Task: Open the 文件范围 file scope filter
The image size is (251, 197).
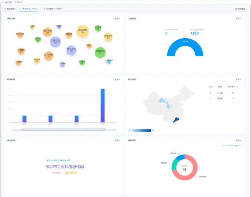Action: click(x=240, y=9)
